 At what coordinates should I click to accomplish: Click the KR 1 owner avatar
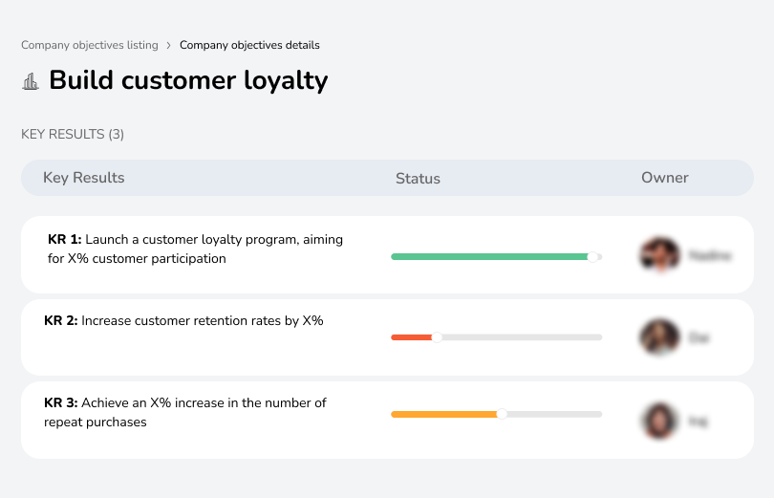click(660, 255)
